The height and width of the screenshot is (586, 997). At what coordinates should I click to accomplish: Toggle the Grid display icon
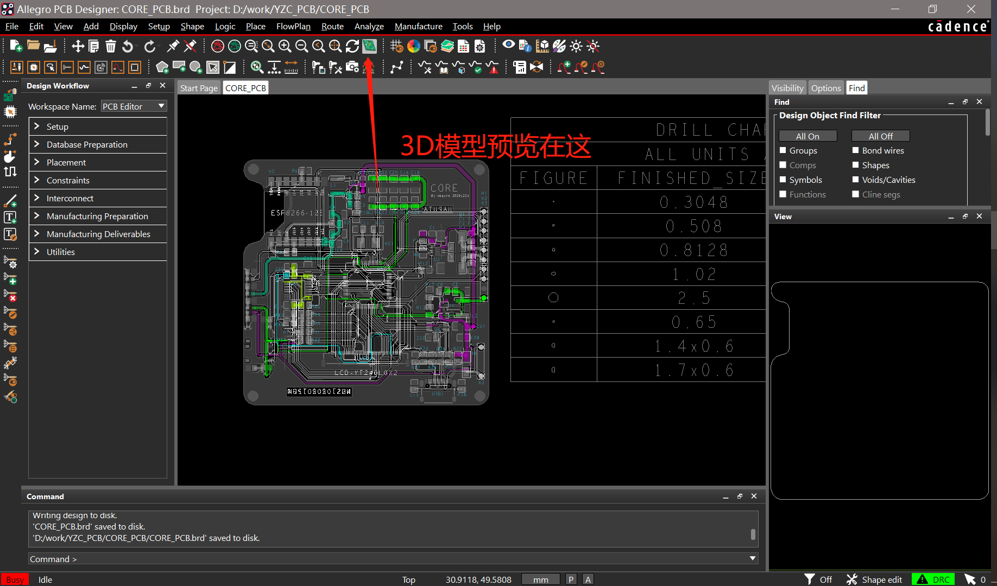pos(396,46)
